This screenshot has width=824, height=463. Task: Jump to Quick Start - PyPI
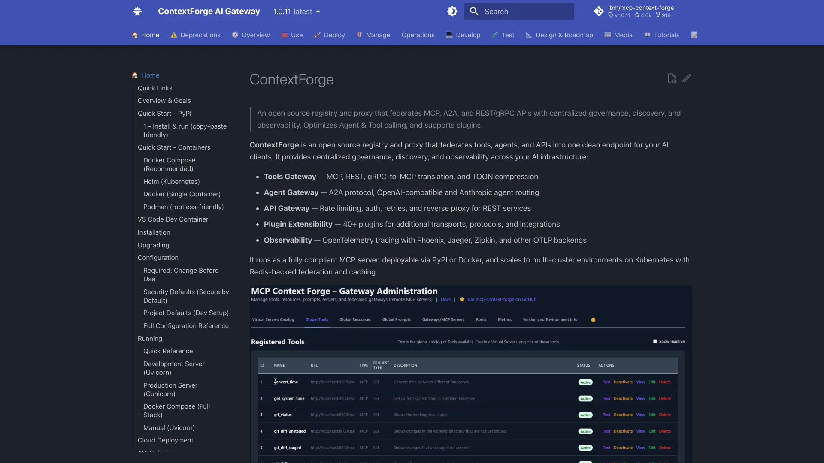(164, 114)
